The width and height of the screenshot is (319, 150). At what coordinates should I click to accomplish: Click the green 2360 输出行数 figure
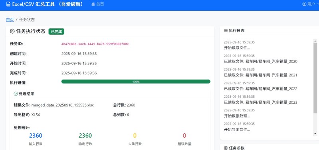point(85,135)
